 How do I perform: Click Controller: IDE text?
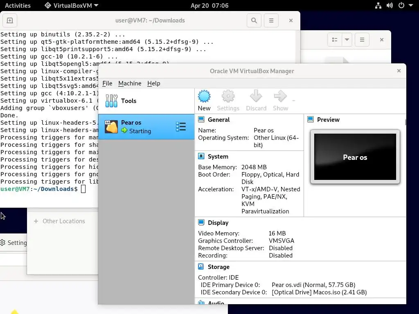(219, 278)
